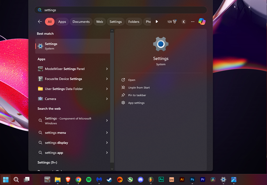Open Settings best match result
The height and width of the screenshot is (185, 267).
[x=73, y=46]
